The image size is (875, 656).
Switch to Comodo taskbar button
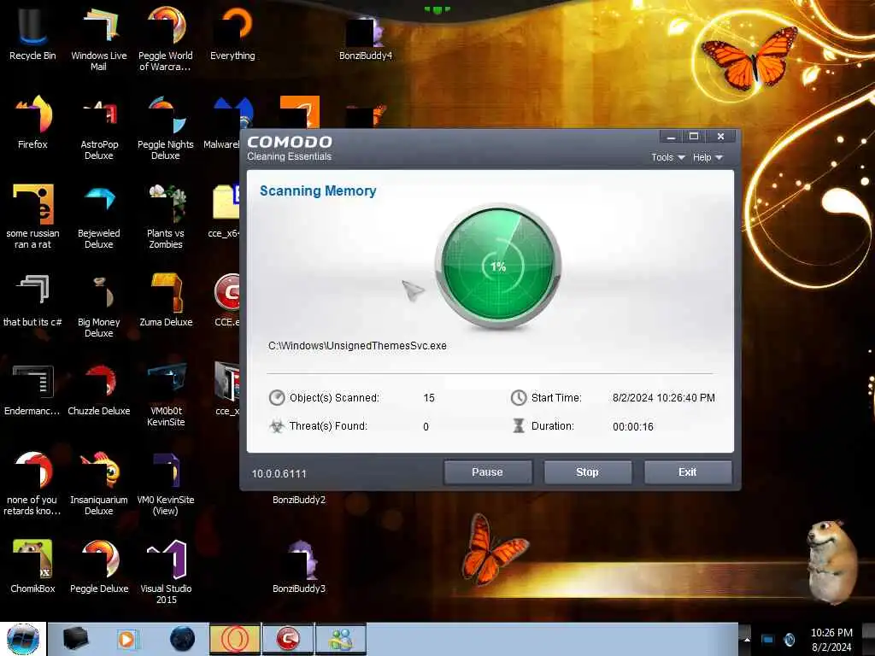coord(288,639)
